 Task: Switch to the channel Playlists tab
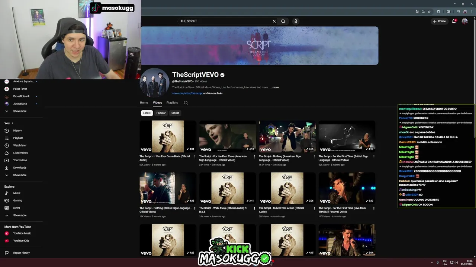tap(172, 103)
